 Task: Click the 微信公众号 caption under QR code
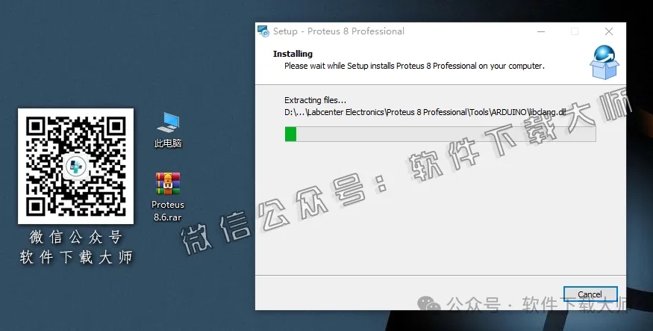tap(76, 237)
